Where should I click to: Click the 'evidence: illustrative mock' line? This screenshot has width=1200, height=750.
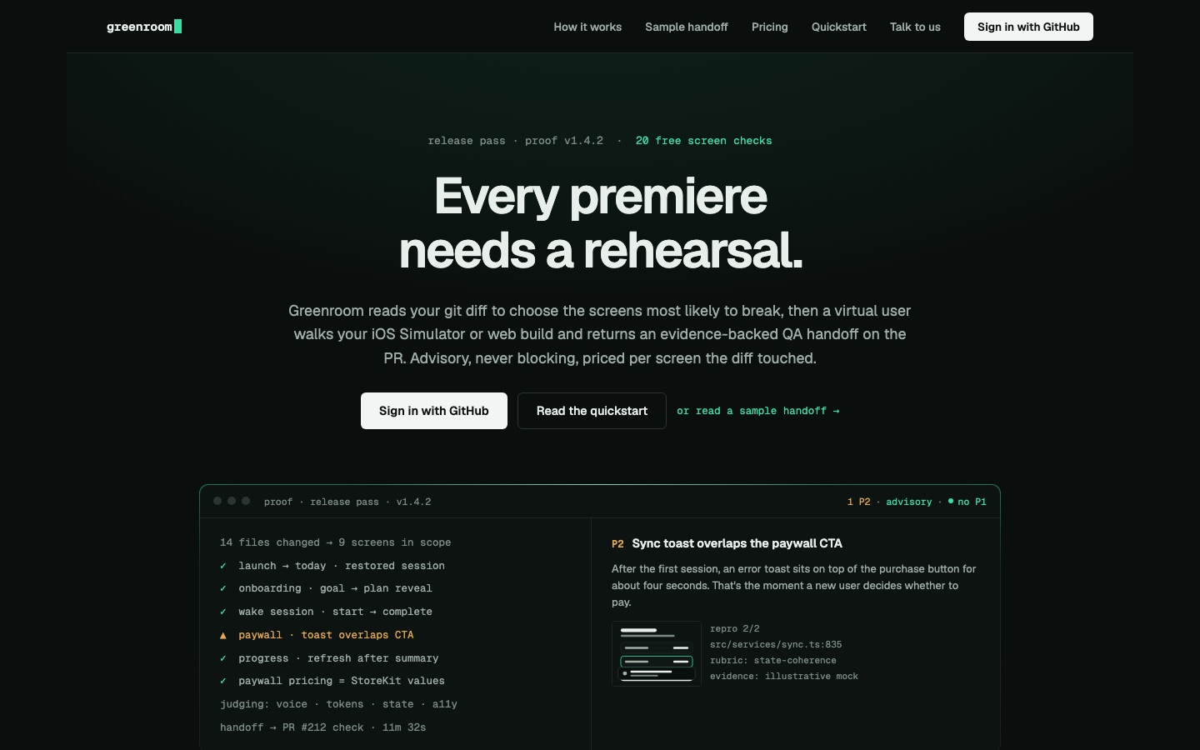coord(784,677)
